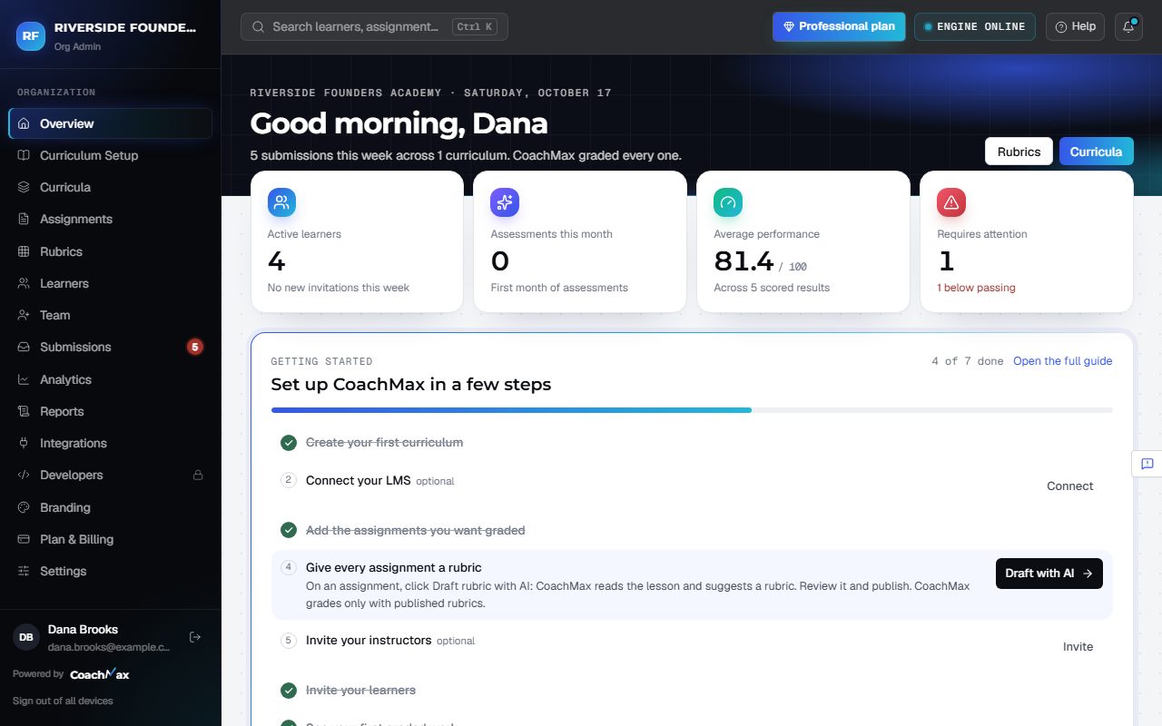Click the step 5 circle for Invite your instructors
Viewport: 1162px width, 726px height.
pyautogui.click(x=289, y=640)
